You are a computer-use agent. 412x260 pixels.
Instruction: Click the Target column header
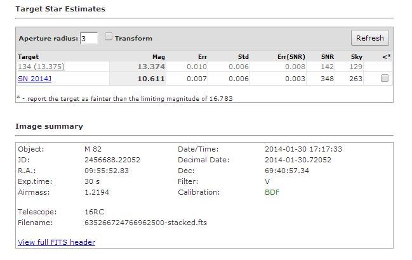[x=29, y=56]
